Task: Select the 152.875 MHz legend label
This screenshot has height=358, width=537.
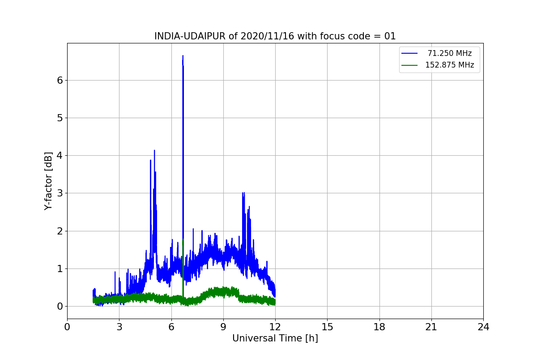Action: click(449, 65)
